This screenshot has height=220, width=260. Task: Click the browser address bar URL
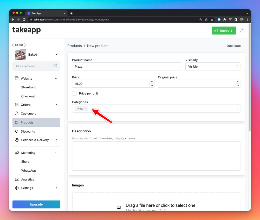coord(71,20)
